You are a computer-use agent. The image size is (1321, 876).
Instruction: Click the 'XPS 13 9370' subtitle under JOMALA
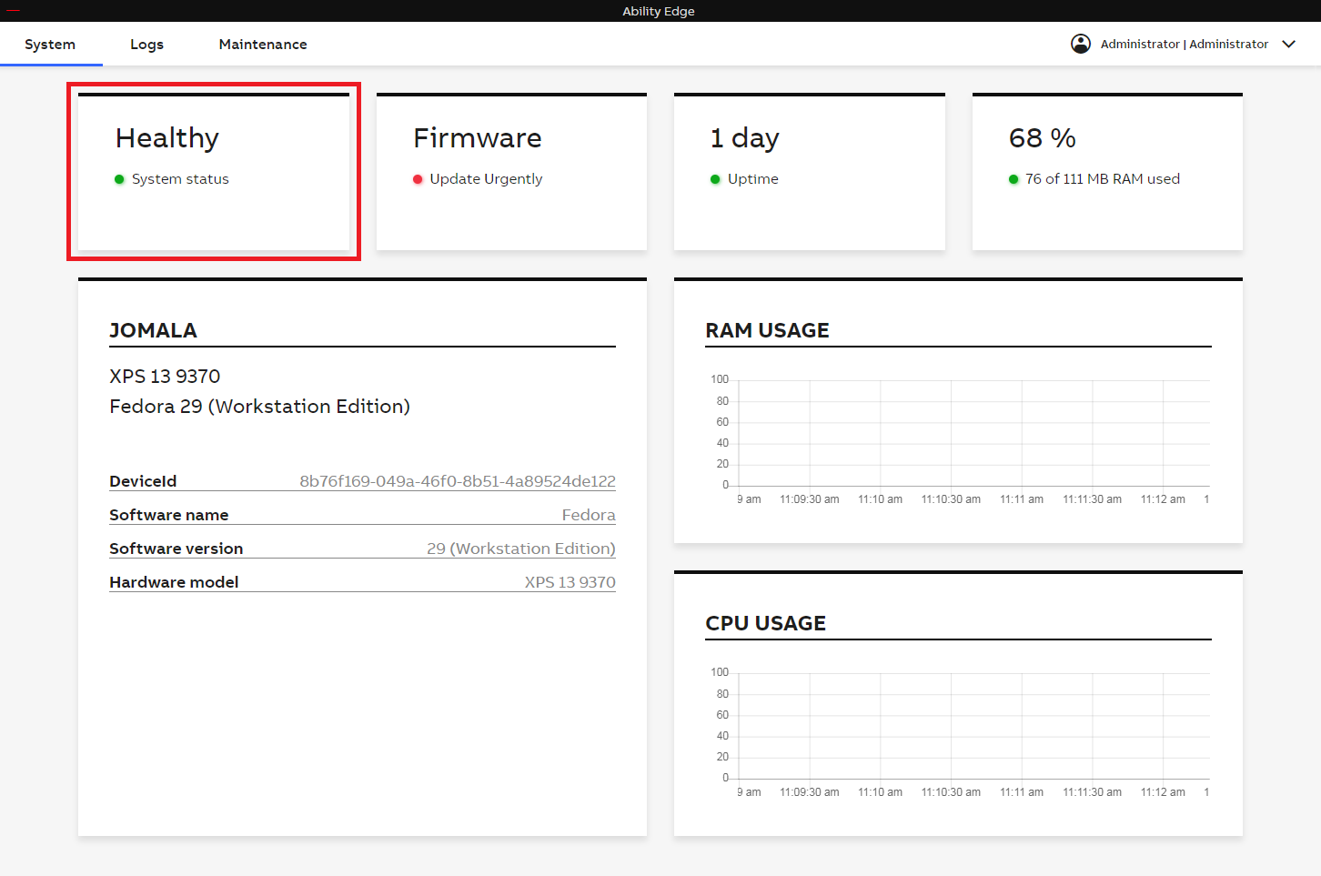coord(165,377)
